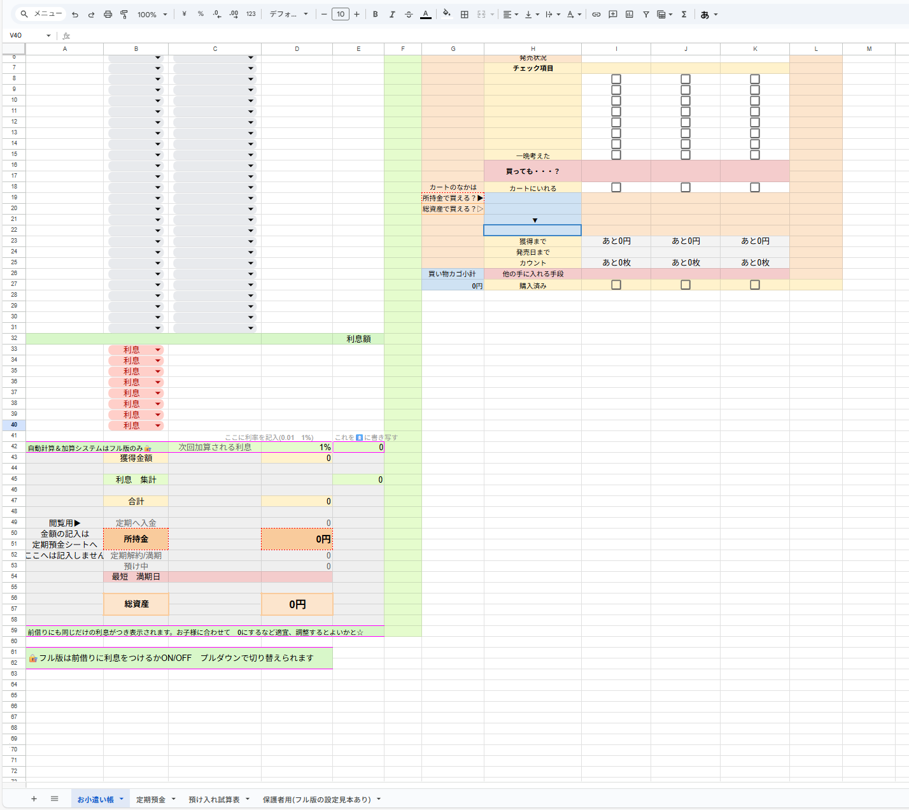Open the 預け入れ試算表 sheet tab
This screenshot has width=909, height=810.
click(x=214, y=800)
